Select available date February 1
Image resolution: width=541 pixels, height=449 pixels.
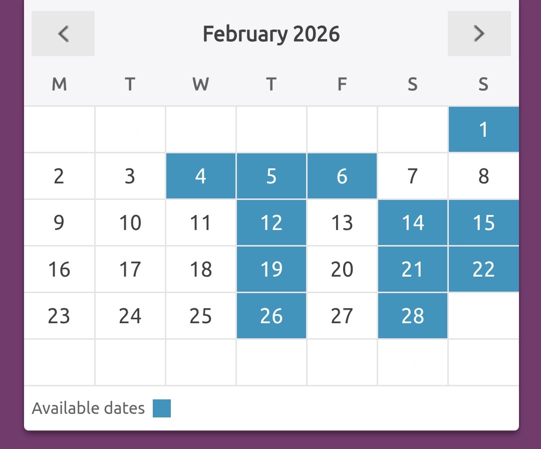(x=483, y=129)
